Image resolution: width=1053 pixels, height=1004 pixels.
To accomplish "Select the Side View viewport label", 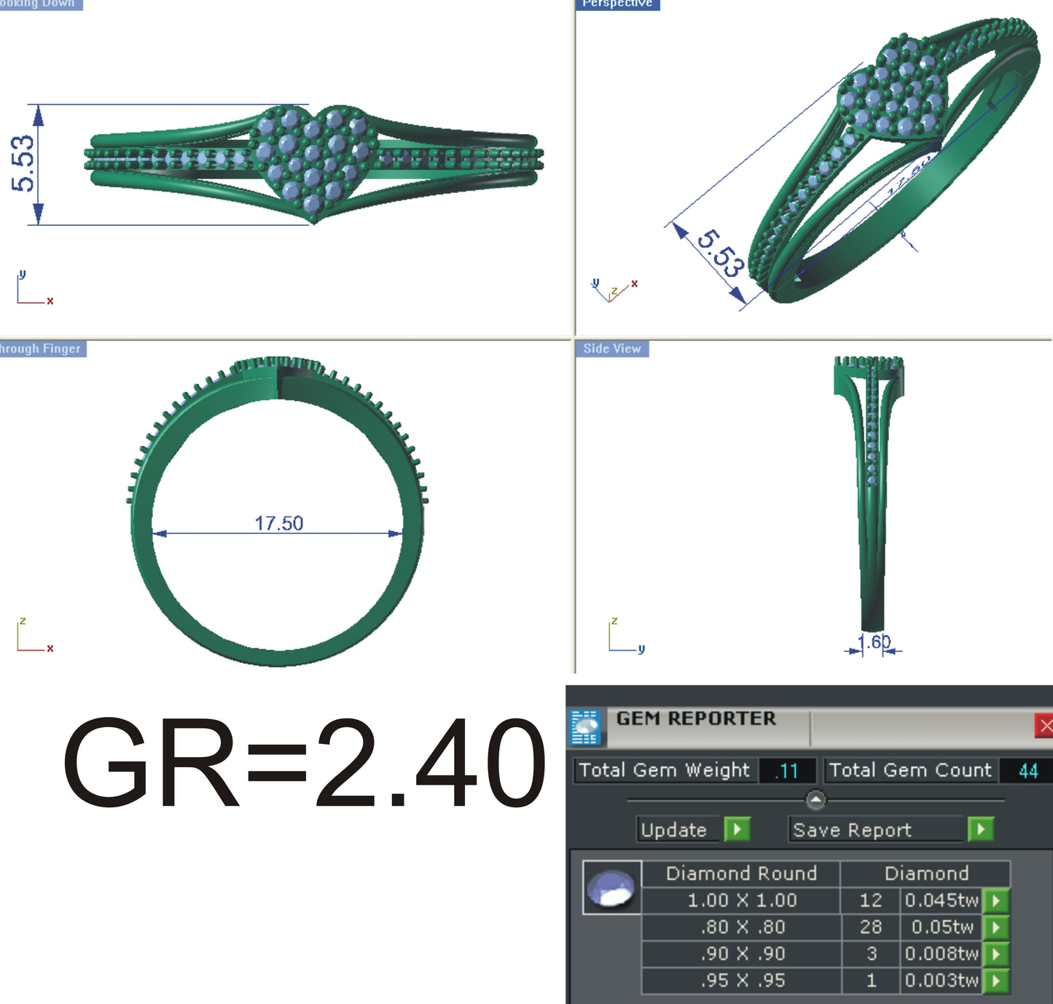I will point(612,348).
